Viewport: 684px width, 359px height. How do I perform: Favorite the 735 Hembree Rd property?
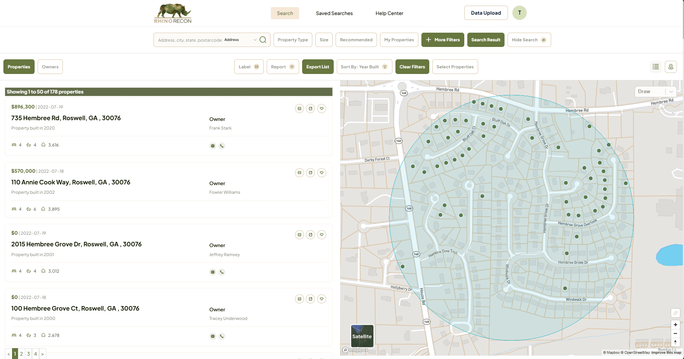coord(321,109)
